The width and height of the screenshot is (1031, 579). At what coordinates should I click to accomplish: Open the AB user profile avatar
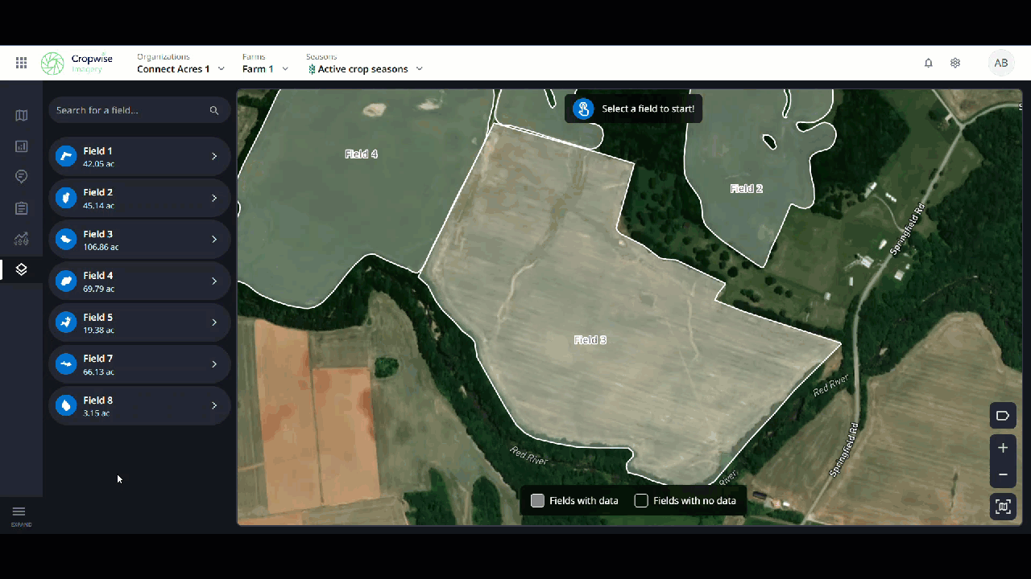coord(1001,63)
